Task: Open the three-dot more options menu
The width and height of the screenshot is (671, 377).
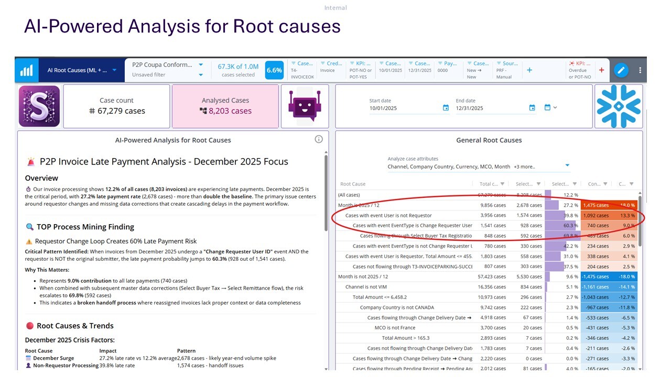Action: [640, 70]
